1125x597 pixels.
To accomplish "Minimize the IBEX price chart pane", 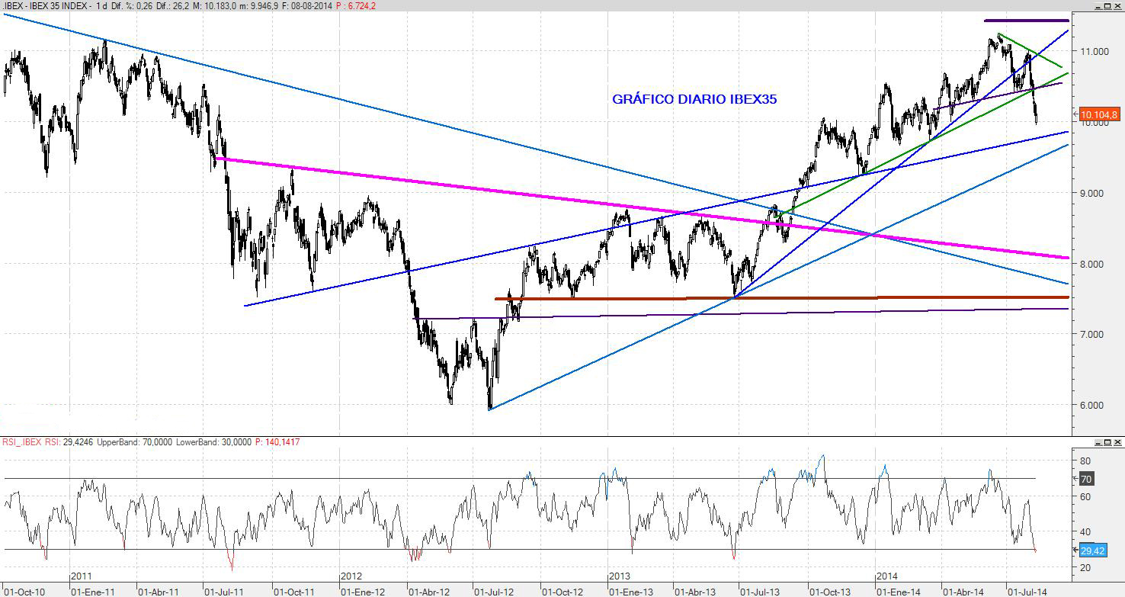I will click(x=1097, y=5).
